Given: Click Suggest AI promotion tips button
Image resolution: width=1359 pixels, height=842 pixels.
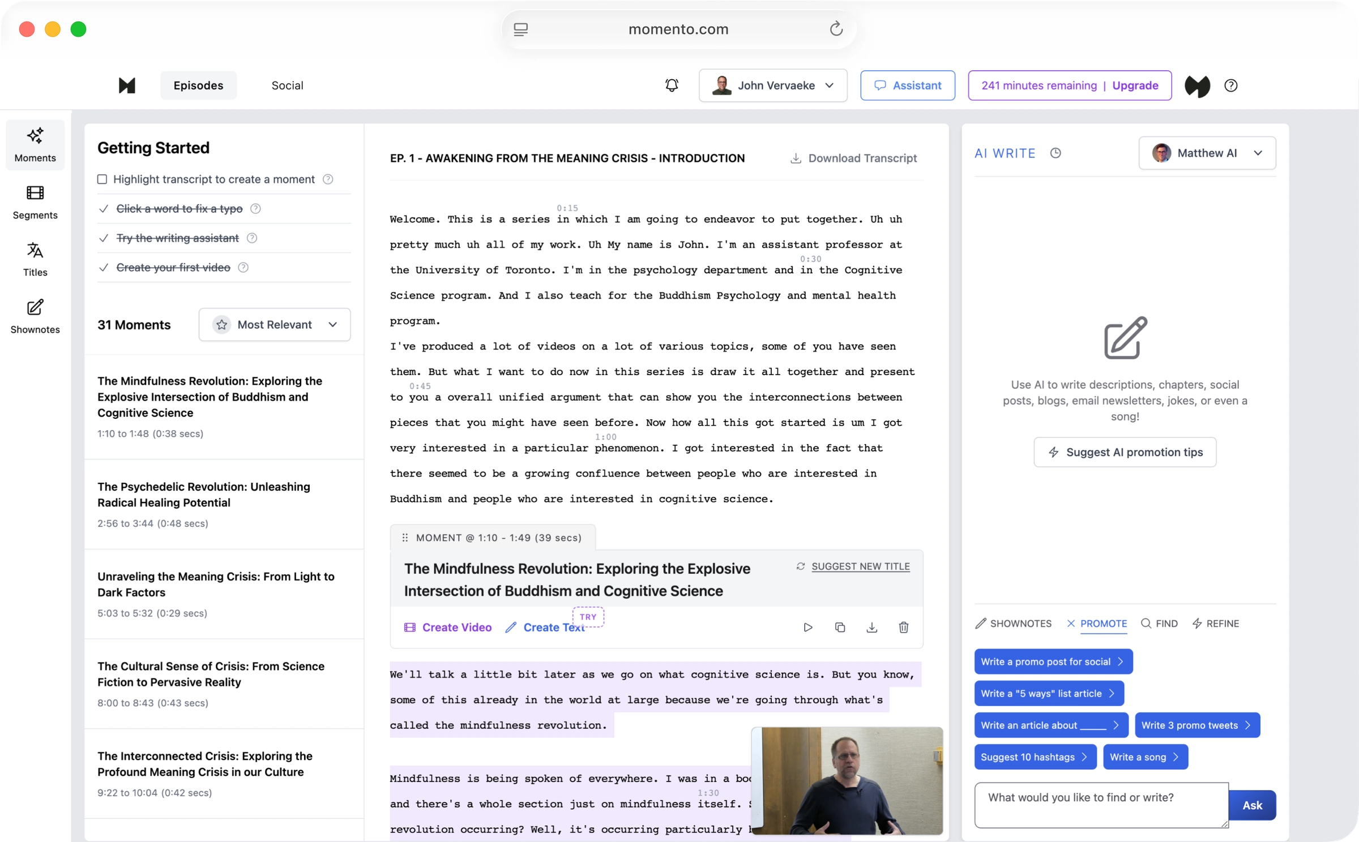Looking at the screenshot, I should pyautogui.click(x=1125, y=452).
